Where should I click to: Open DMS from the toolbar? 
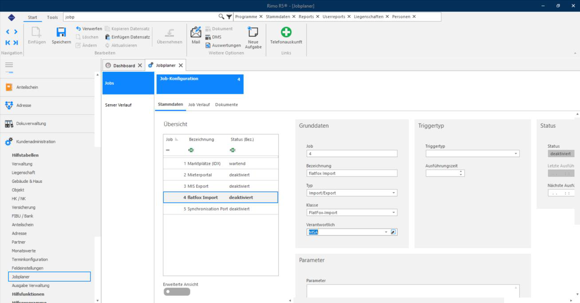tap(213, 37)
